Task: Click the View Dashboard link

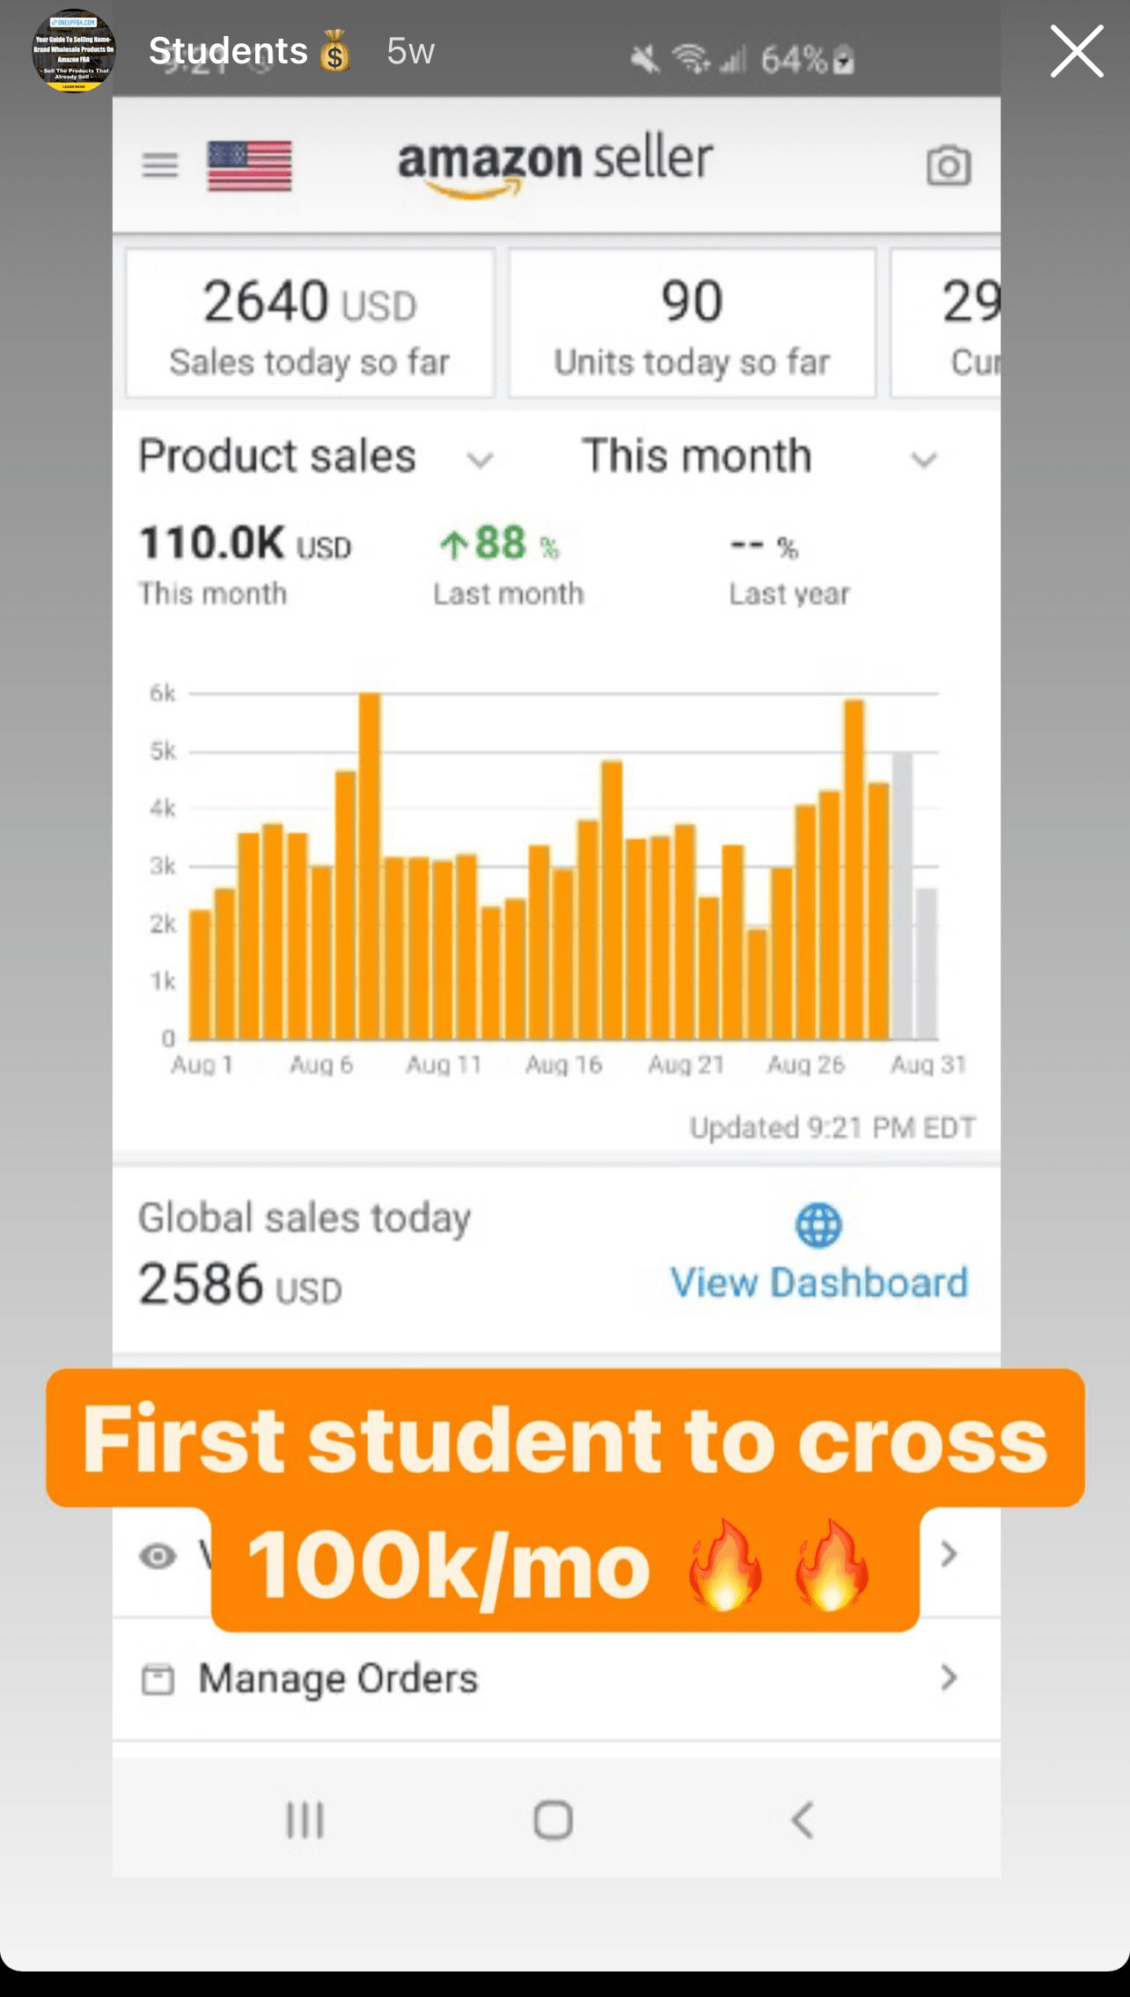Action: 818,1283
